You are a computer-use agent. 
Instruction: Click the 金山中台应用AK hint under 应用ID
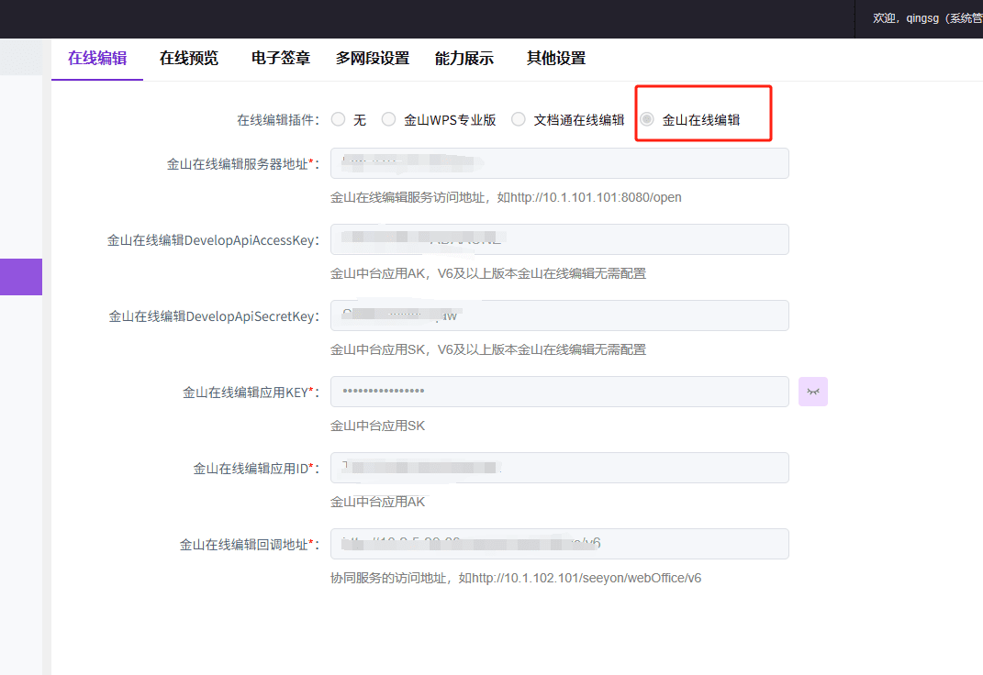point(377,502)
